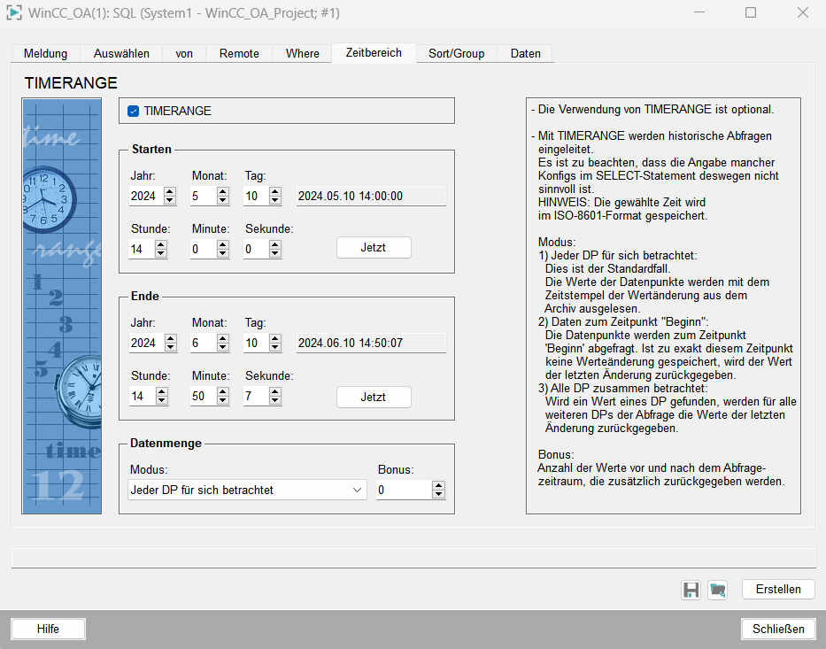Switch to the Sort/Group tab
Screen dimensions: 826x649
pos(456,53)
